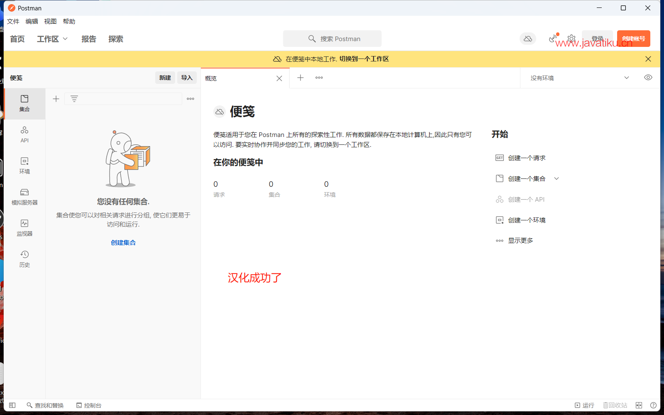
Task: Click the 搜索 Postman search box
Action: (332, 39)
